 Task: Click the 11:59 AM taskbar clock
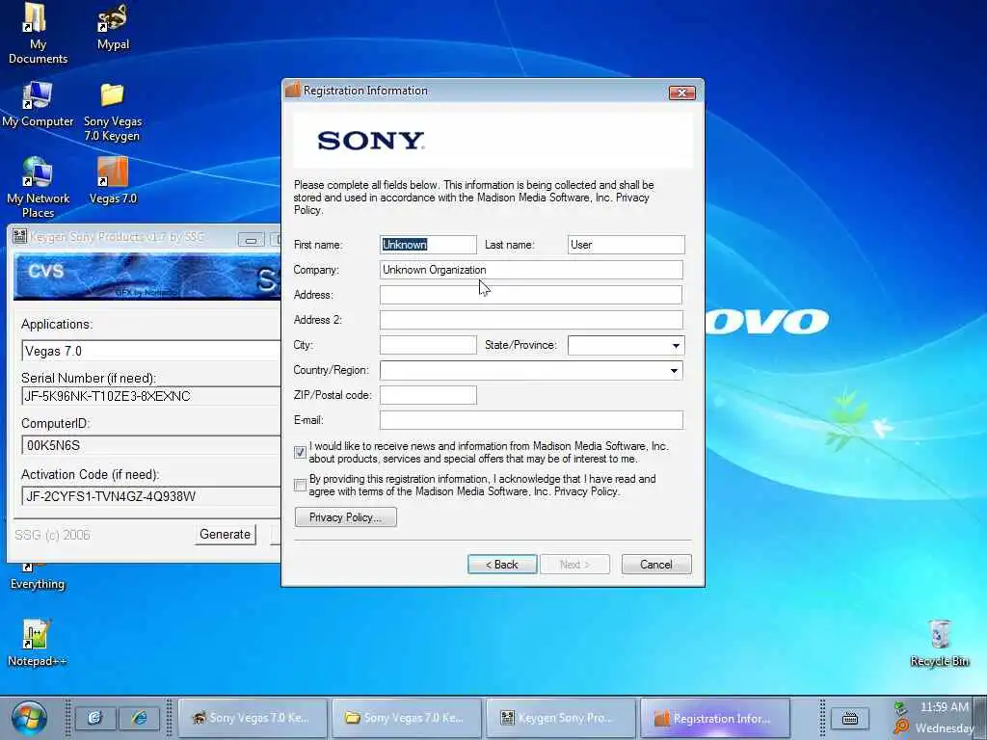(945, 707)
